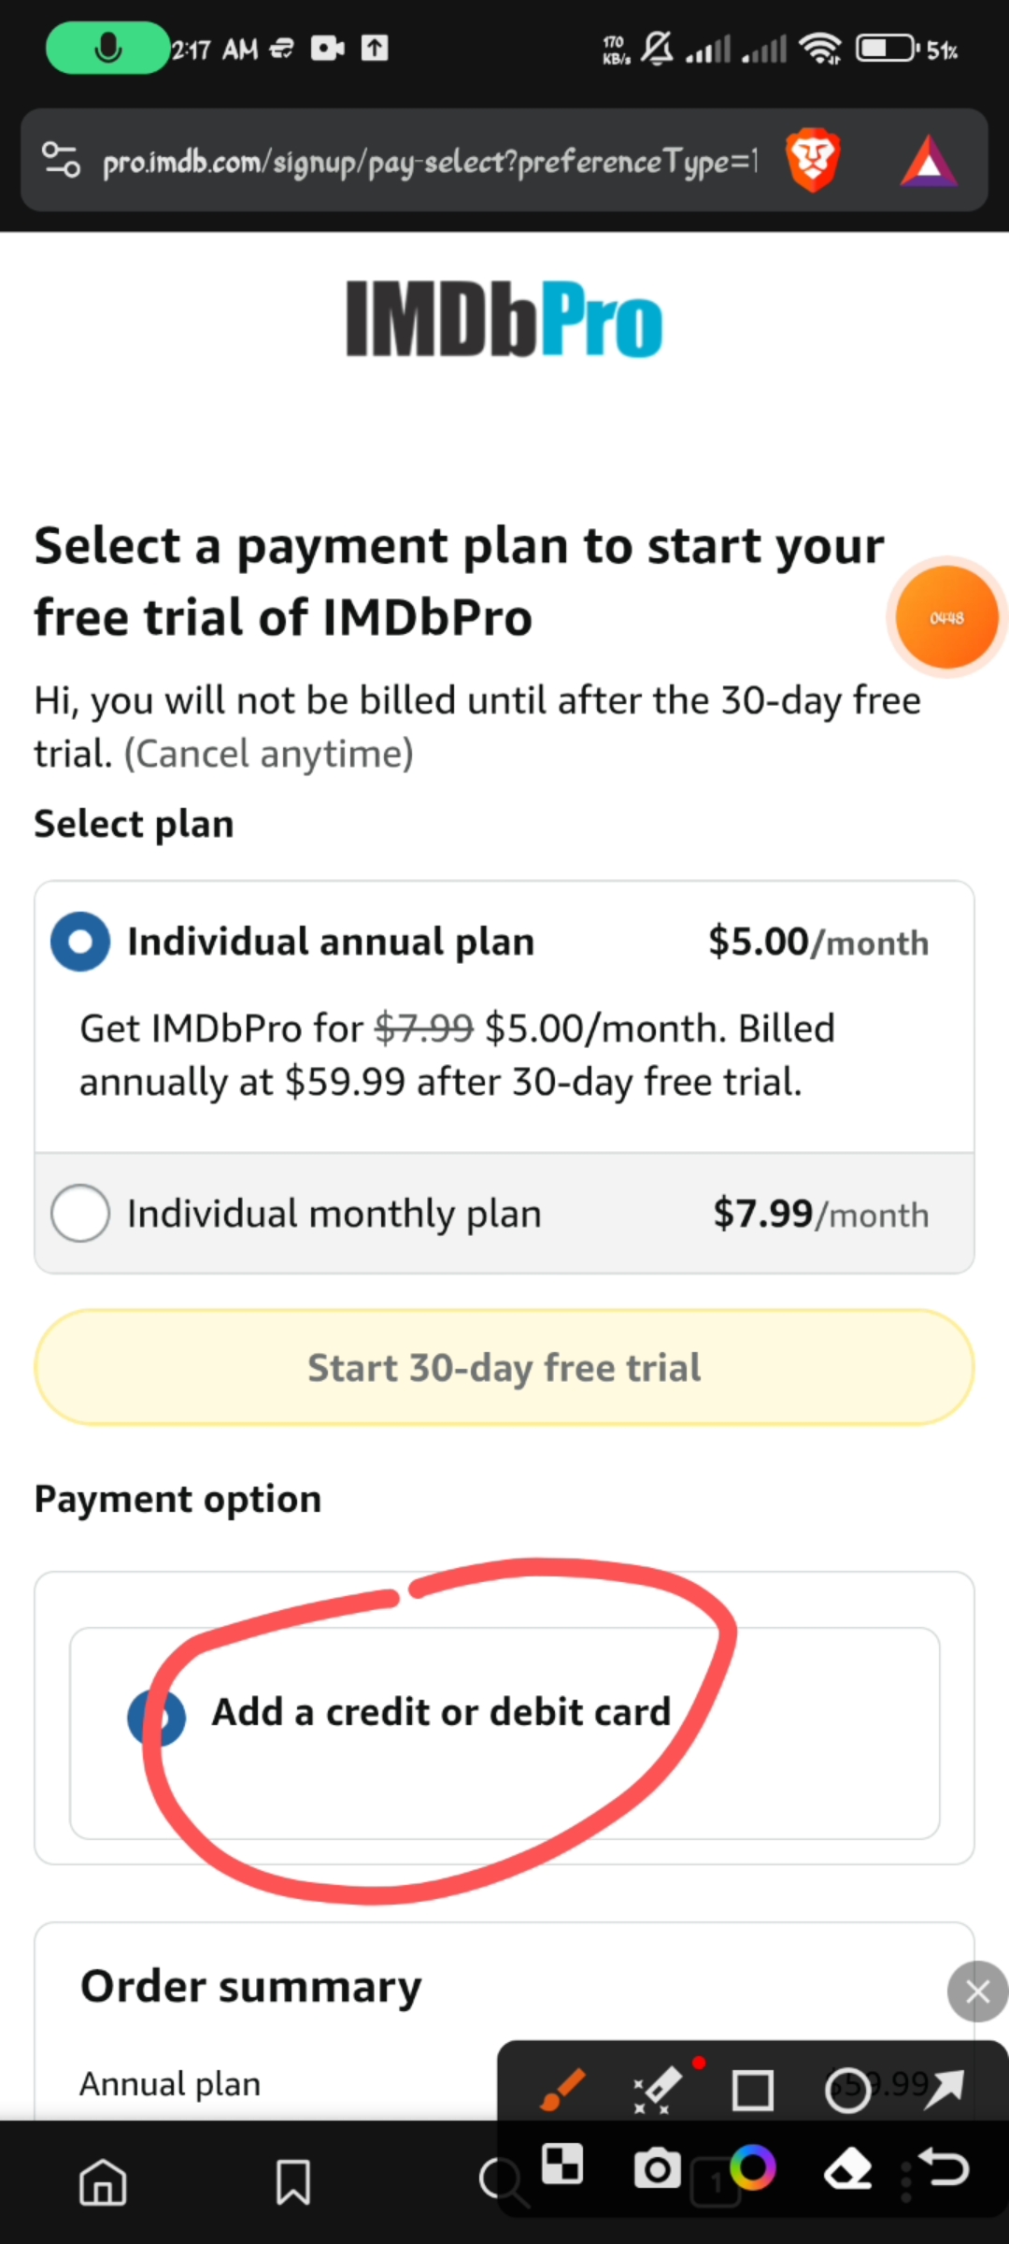Open Brave Rewards triangle icon
Viewport: 1009px width, 2244px height.
tap(928, 161)
